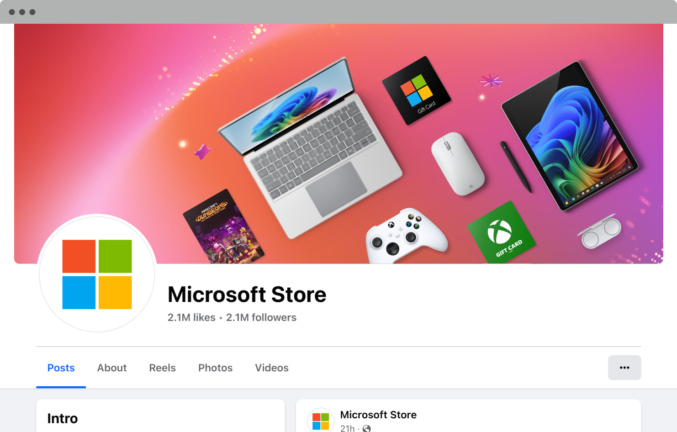Click the Xbox gift card in cover

pyautogui.click(x=501, y=232)
